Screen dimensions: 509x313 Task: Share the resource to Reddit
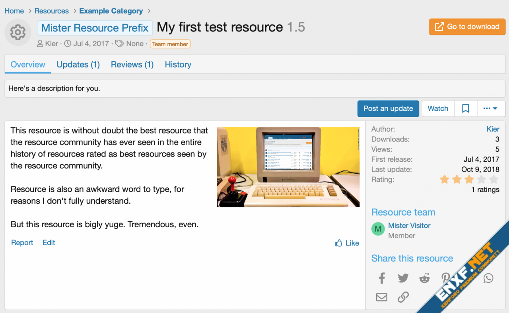[x=424, y=278]
